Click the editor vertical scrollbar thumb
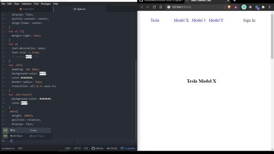The height and width of the screenshot is (154, 274). 136,101
